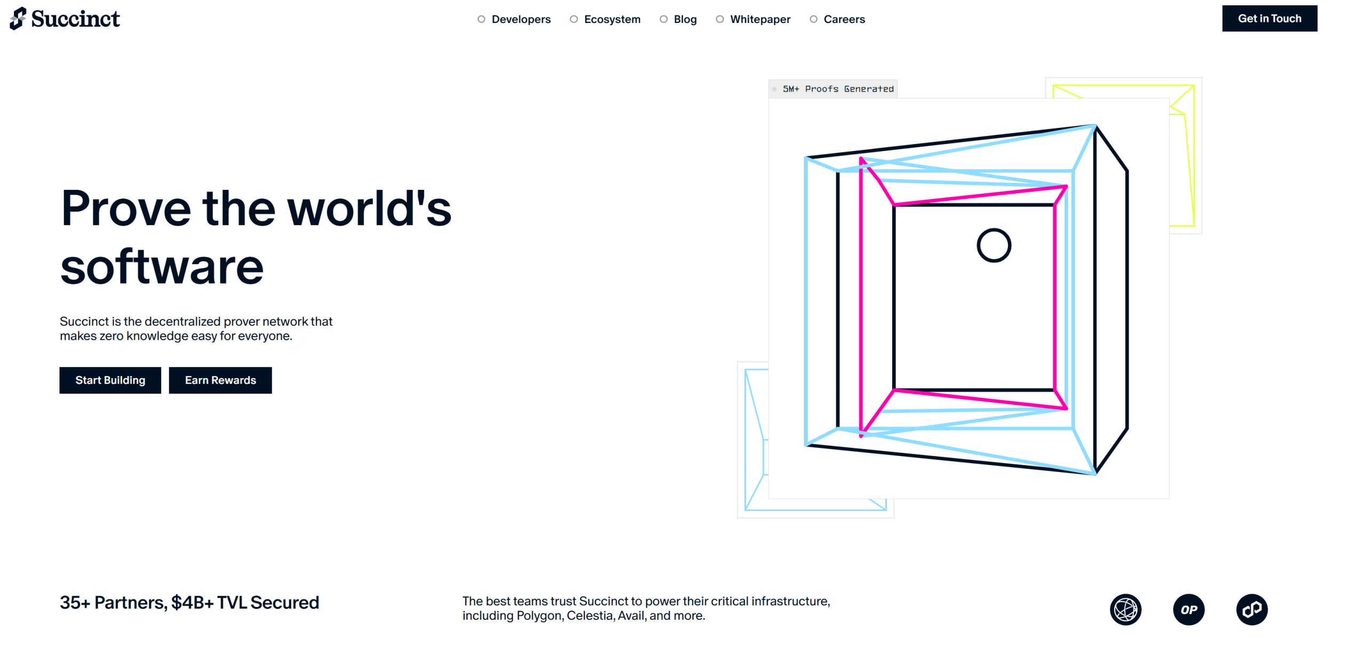Click the globe-shaped partner logo

1125,610
